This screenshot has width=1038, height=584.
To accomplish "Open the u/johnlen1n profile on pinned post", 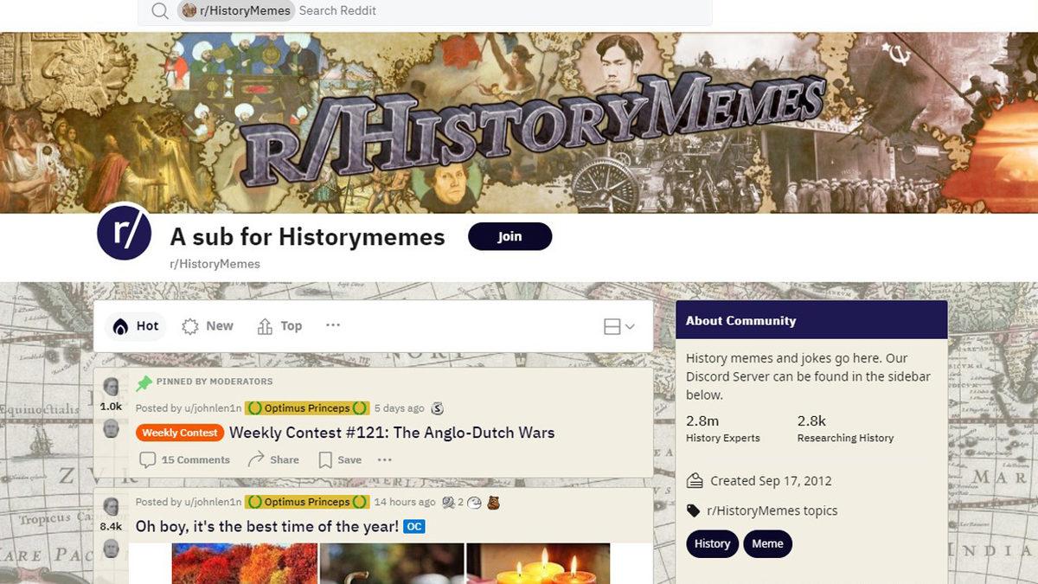I will (x=213, y=408).
